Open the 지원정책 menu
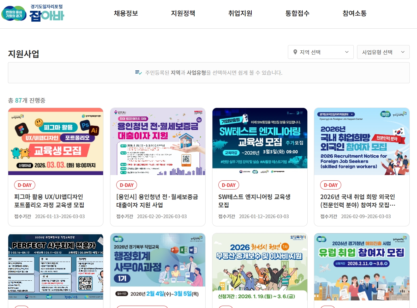 [183, 13]
